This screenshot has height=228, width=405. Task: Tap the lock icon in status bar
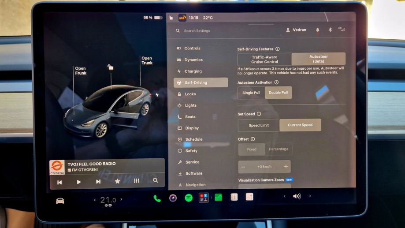coord(171,18)
